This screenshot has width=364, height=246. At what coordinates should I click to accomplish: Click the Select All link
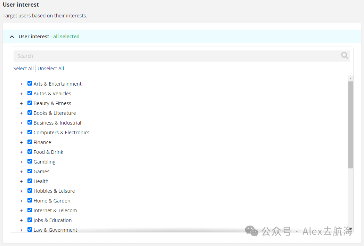click(x=23, y=69)
